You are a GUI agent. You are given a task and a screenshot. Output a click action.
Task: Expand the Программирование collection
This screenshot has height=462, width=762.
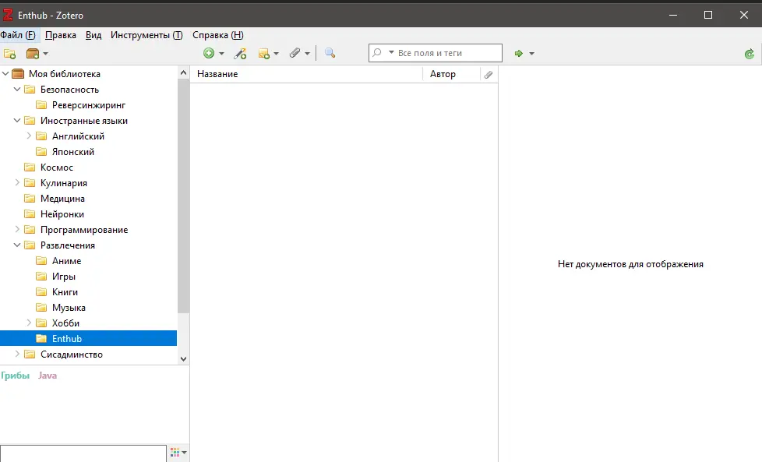click(17, 229)
